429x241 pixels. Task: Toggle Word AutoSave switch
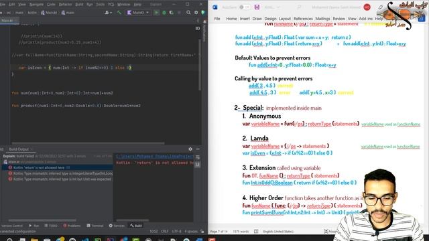click(244, 7)
